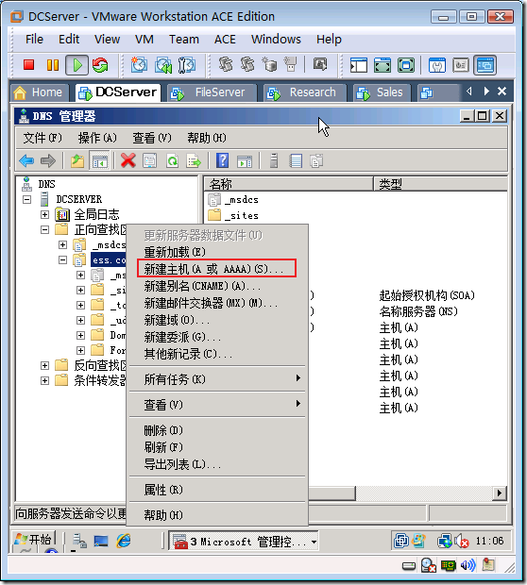Click the guest volume muted tray icon
The image size is (527, 585).
pyautogui.click(x=462, y=541)
